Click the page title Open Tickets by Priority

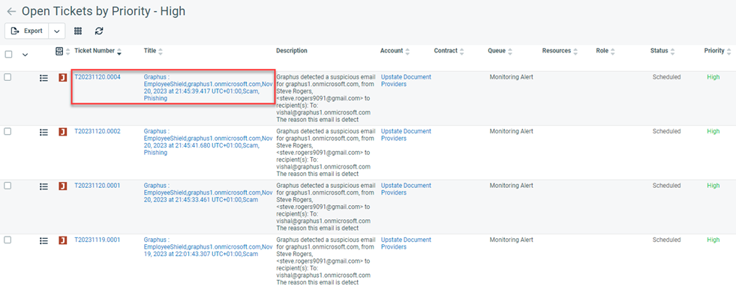[x=104, y=12]
